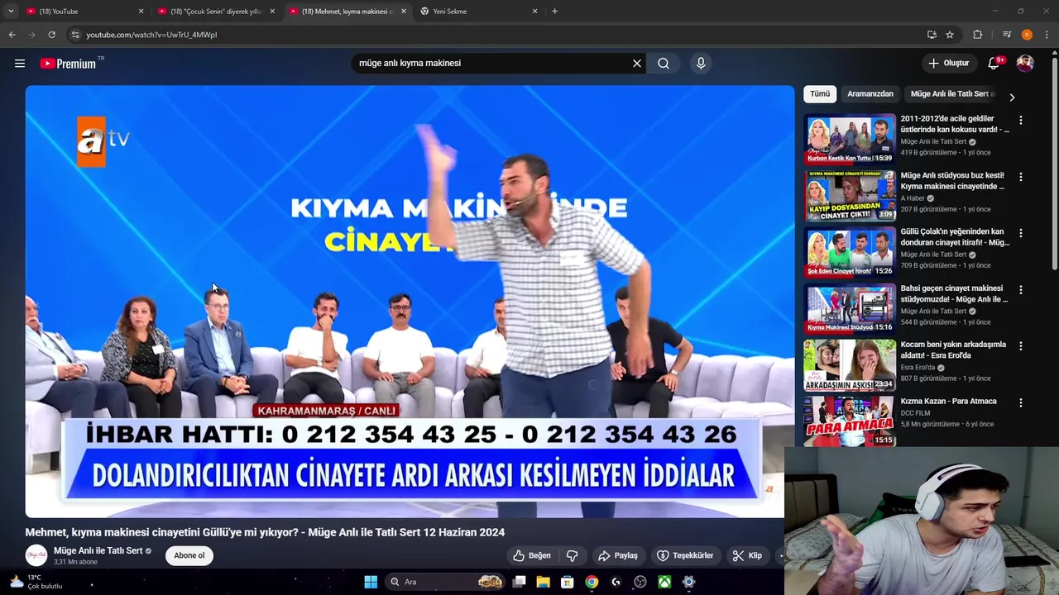This screenshot has height=595, width=1059.
Task: Subscribe with the Abone ol button
Action: coord(189,555)
